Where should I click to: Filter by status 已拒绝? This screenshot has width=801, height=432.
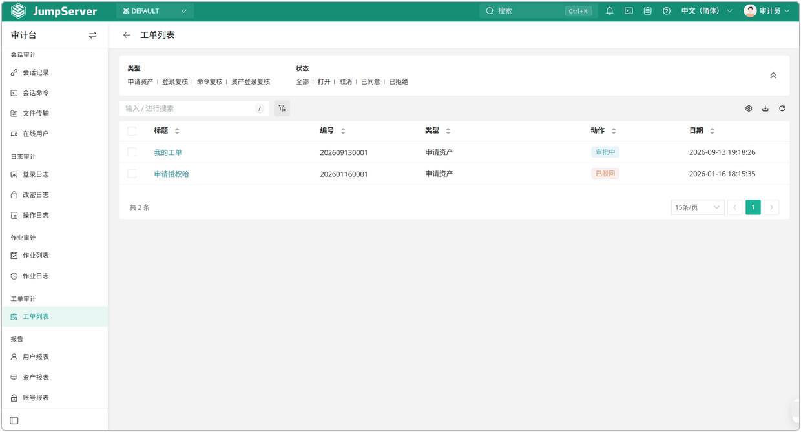[x=399, y=82]
